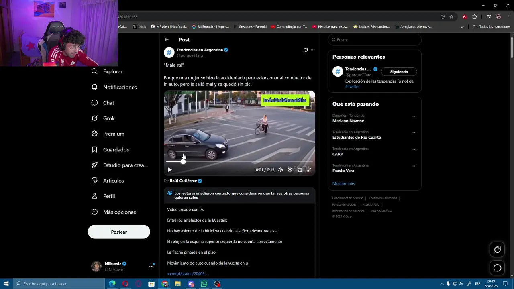Open Explorar in the sidebar
The height and width of the screenshot is (289, 514).
pyautogui.click(x=108, y=71)
